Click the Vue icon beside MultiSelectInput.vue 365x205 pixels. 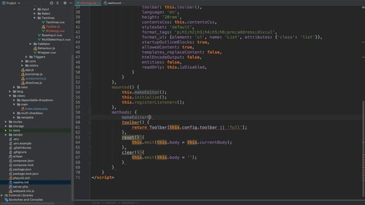39,39
